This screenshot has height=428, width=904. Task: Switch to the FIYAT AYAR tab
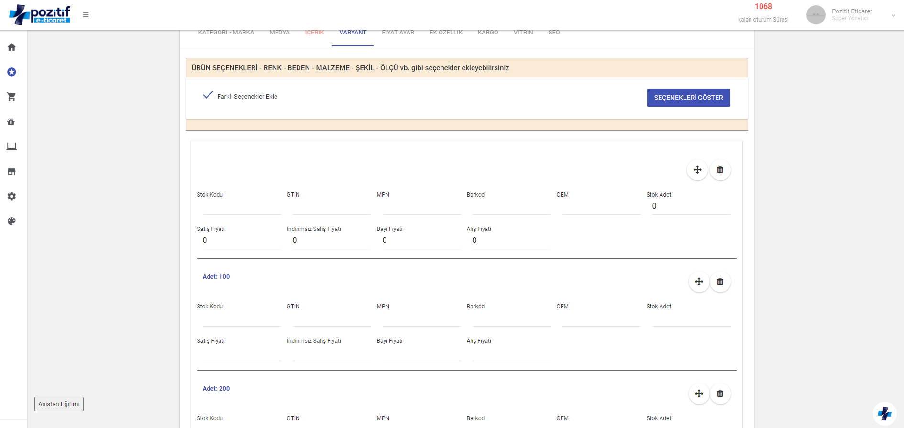click(398, 33)
